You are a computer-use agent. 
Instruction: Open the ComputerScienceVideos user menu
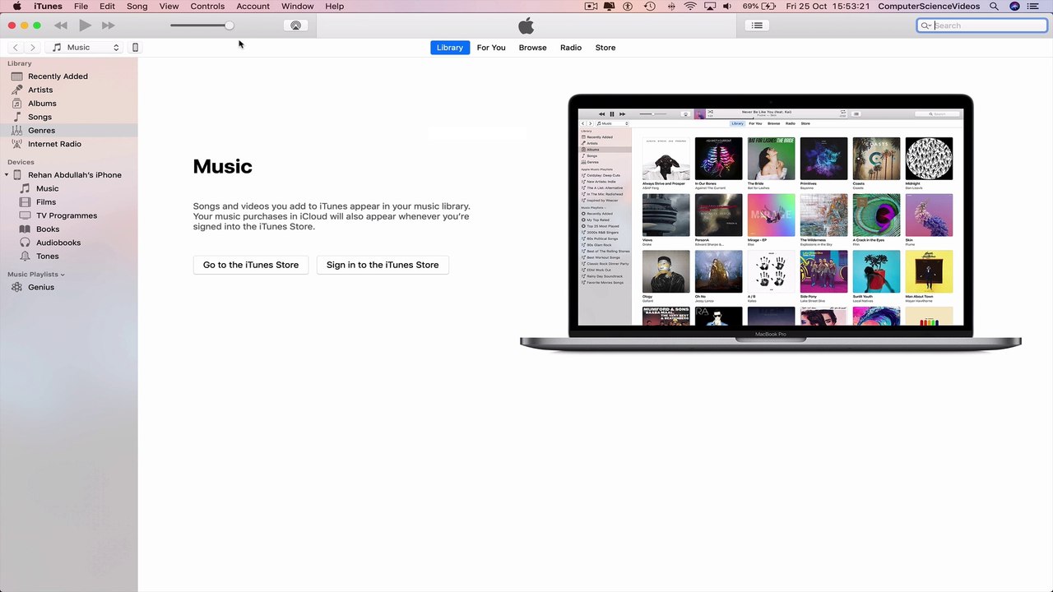click(929, 7)
